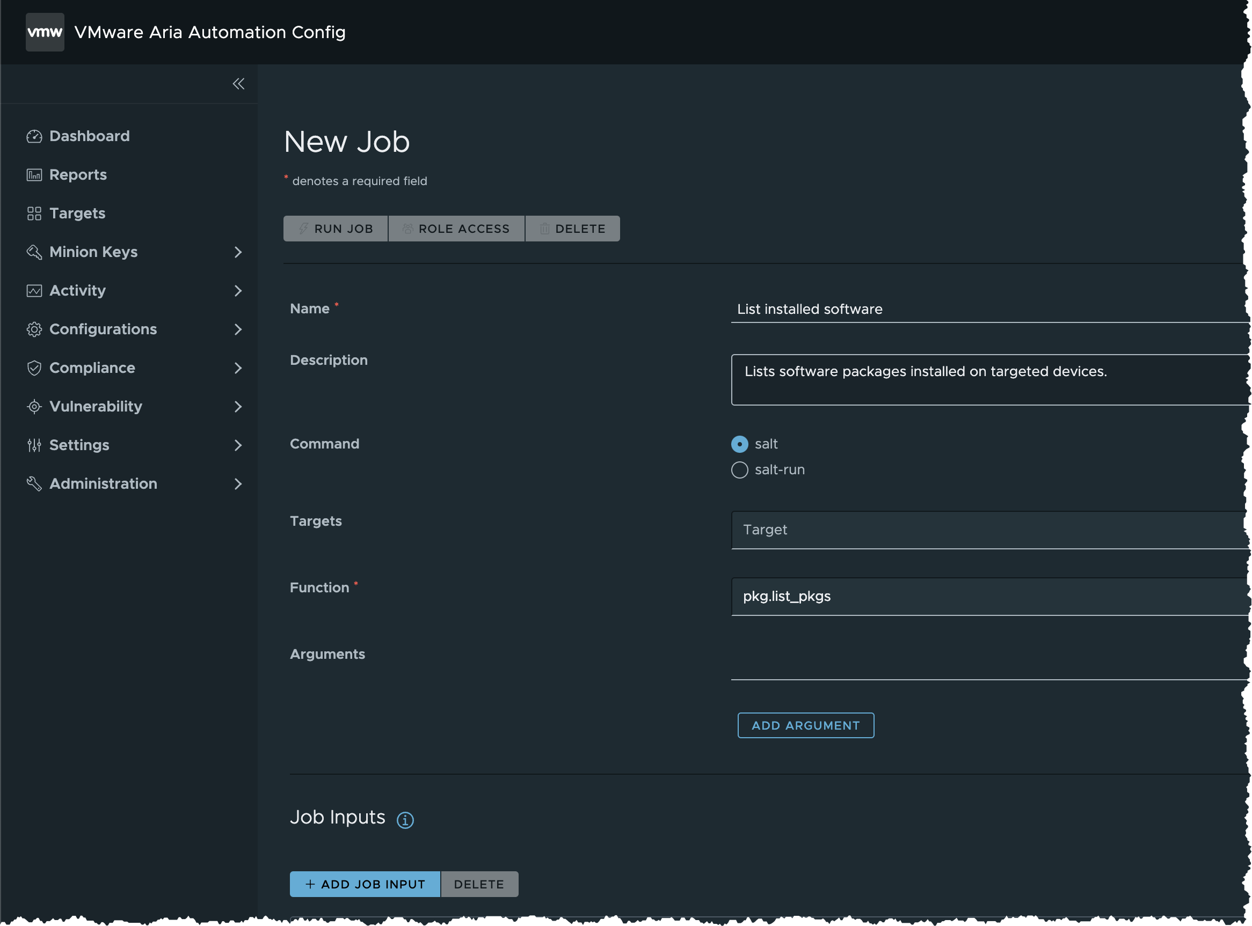Click the Settings sliders icon
The width and height of the screenshot is (1252, 926).
click(x=34, y=446)
